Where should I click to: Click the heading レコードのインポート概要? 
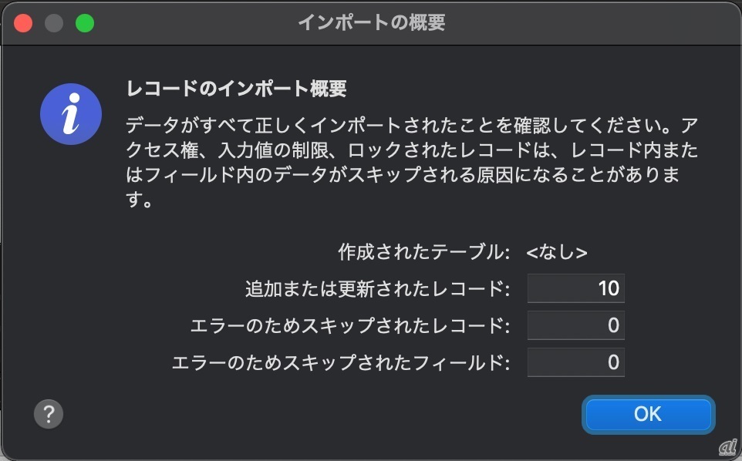(236, 89)
